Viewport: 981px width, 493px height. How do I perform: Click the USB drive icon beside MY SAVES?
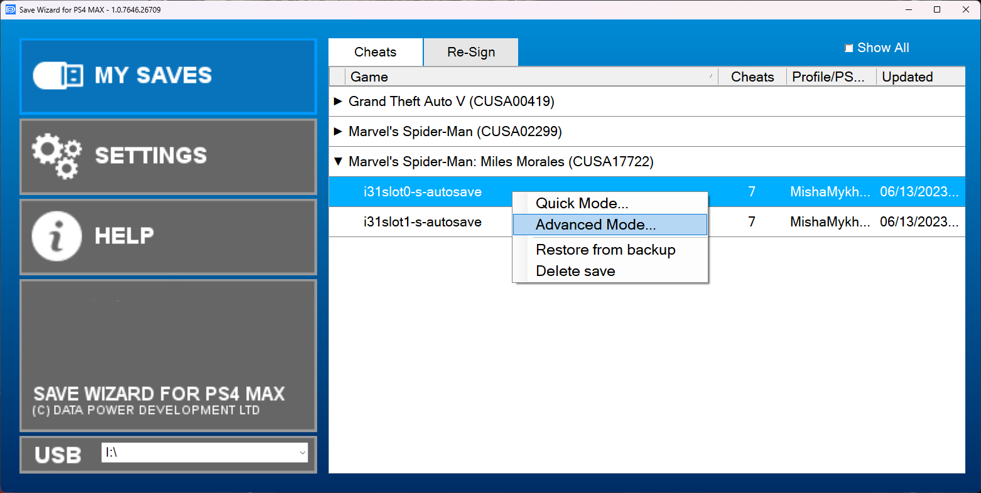point(58,76)
